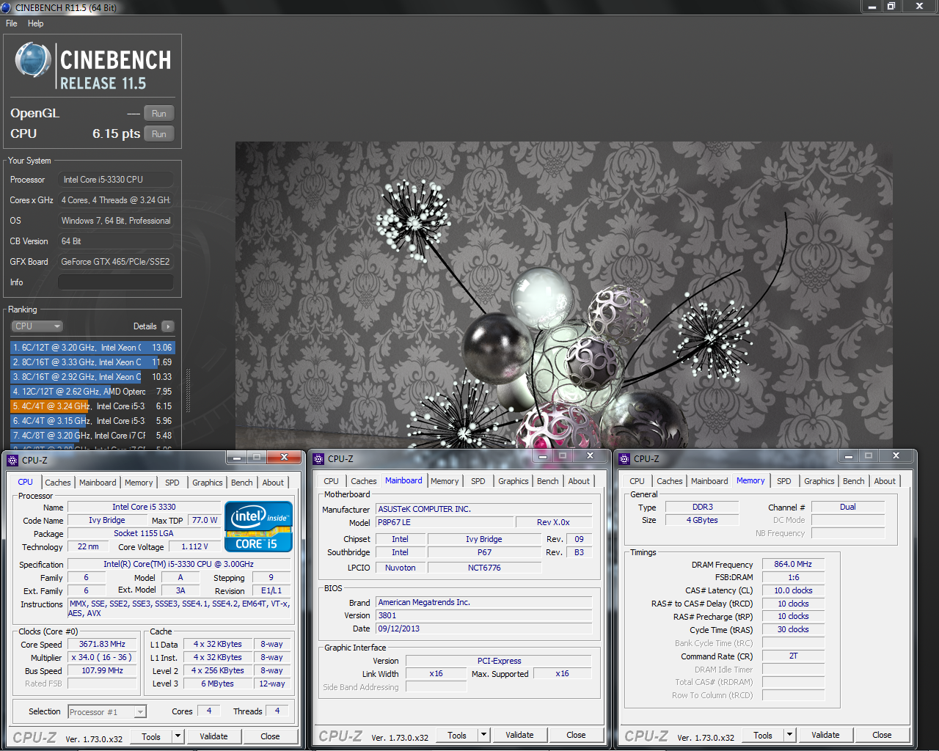Image resolution: width=939 pixels, height=751 pixels.
Task: Open the CPU ranking type dropdown
Action: (37, 326)
